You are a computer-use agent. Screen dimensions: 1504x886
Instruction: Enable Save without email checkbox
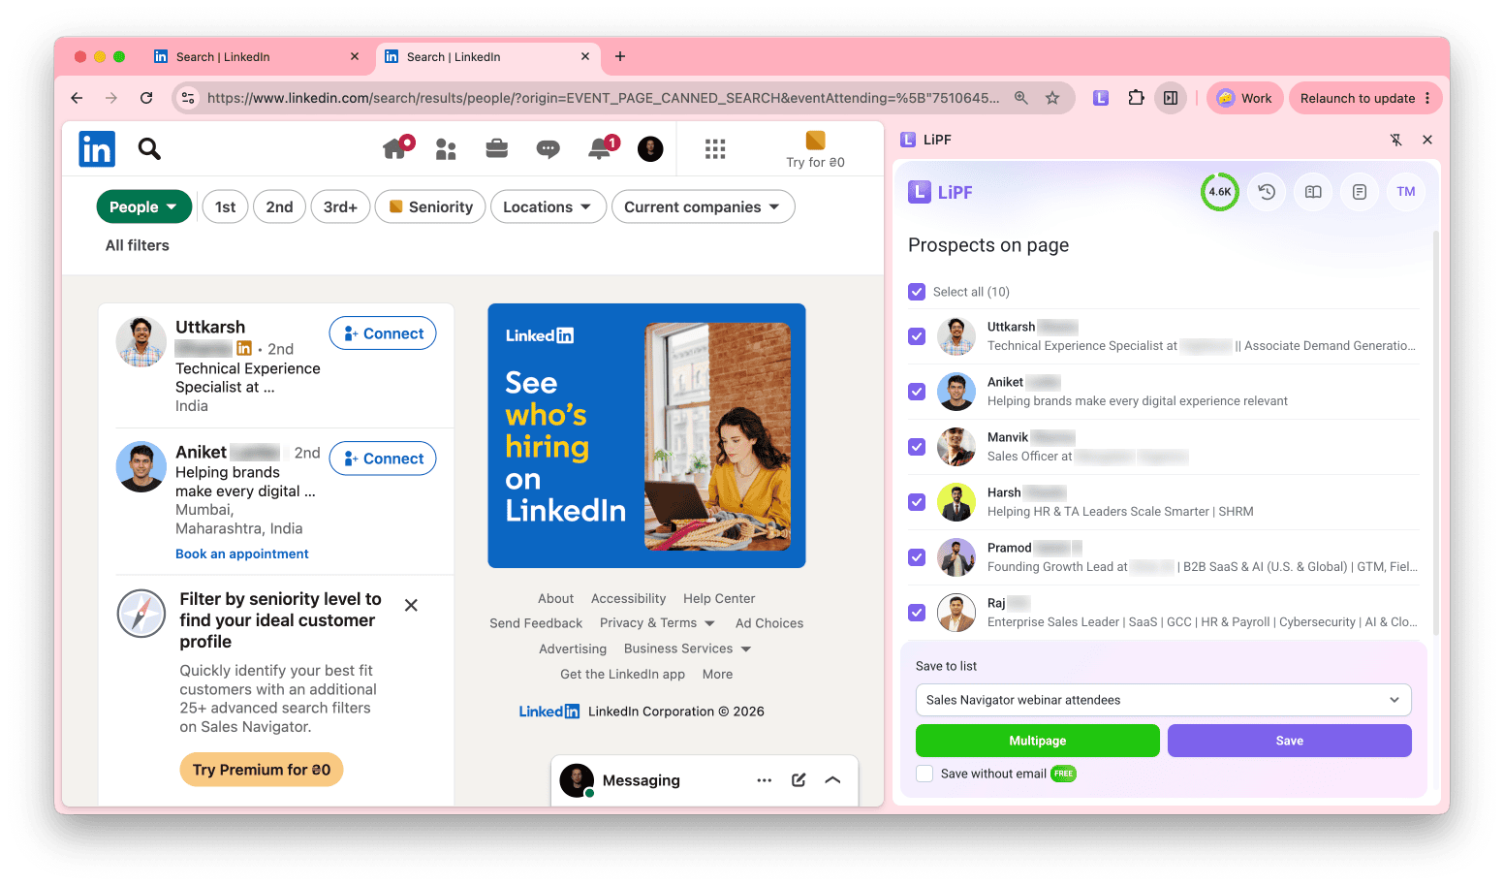click(924, 774)
